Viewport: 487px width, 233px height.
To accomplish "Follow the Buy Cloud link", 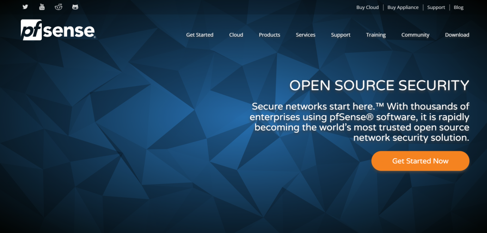I will pos(368,8).
